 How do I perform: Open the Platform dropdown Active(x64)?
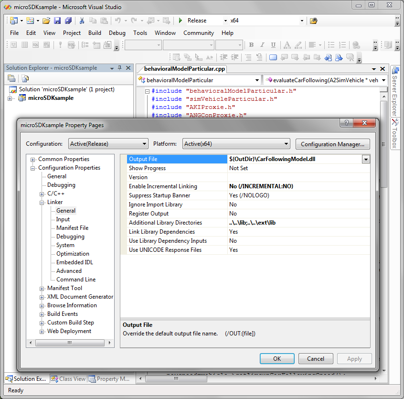(236, 144)
